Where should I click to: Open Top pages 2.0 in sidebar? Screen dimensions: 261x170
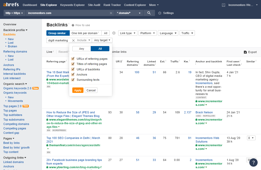point(12,106)
